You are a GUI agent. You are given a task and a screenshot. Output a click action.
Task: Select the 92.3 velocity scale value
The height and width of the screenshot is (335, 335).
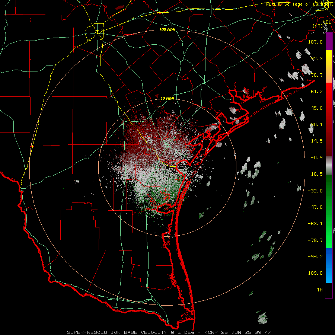pos(317,58)
